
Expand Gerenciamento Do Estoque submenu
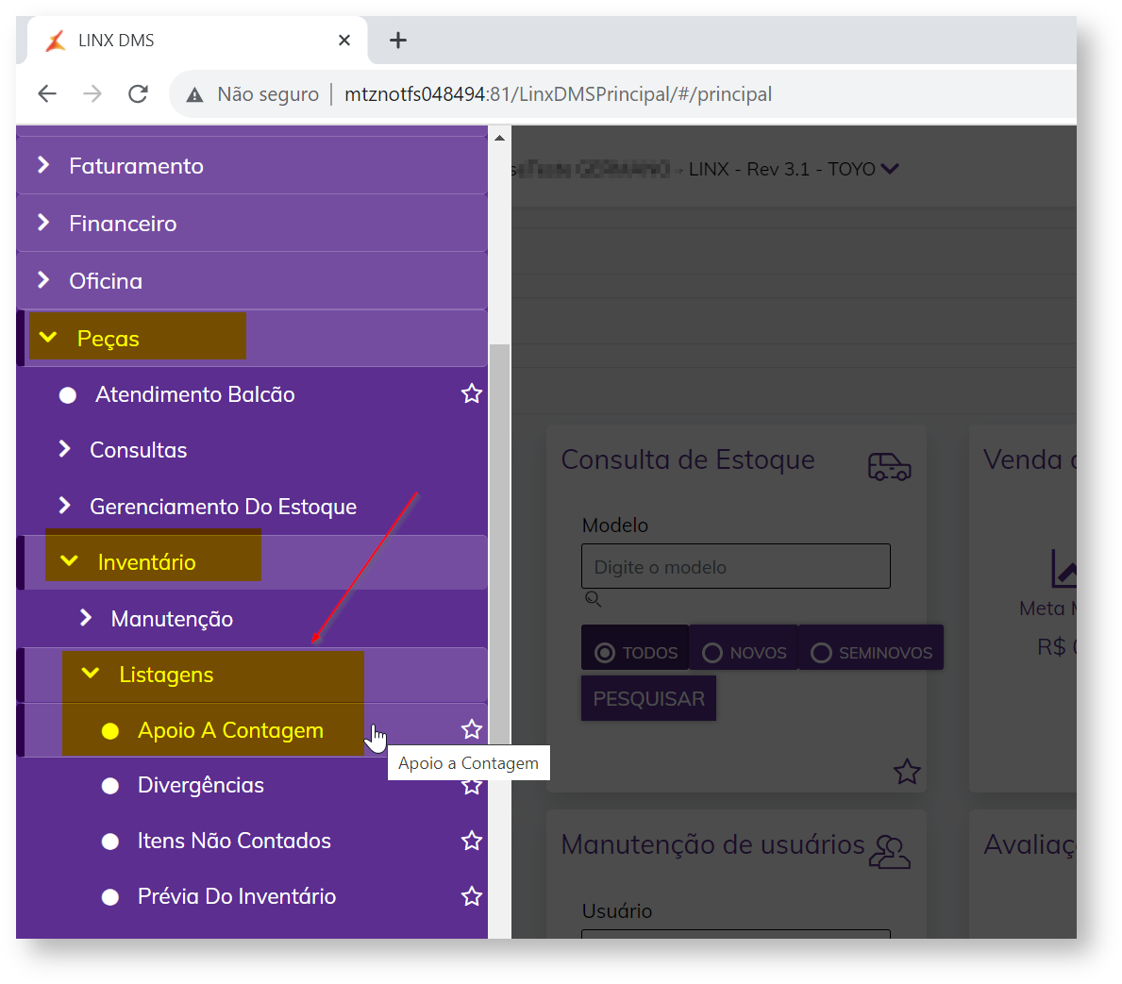[x=252, y=507]
